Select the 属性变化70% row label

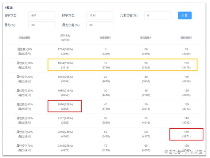pyautogui.click(x=24, y=148)
